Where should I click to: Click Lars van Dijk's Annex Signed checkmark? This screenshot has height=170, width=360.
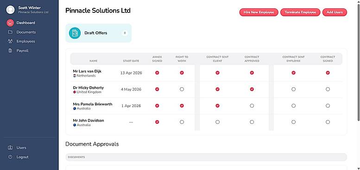157,73
